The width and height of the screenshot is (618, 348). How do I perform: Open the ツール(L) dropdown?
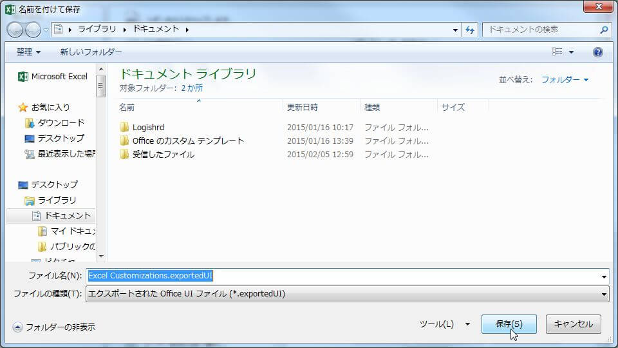tap(444, 324)
